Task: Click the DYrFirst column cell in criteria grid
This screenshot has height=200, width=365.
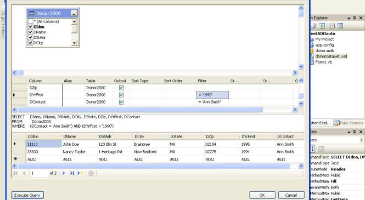Action: pos(44,95)
